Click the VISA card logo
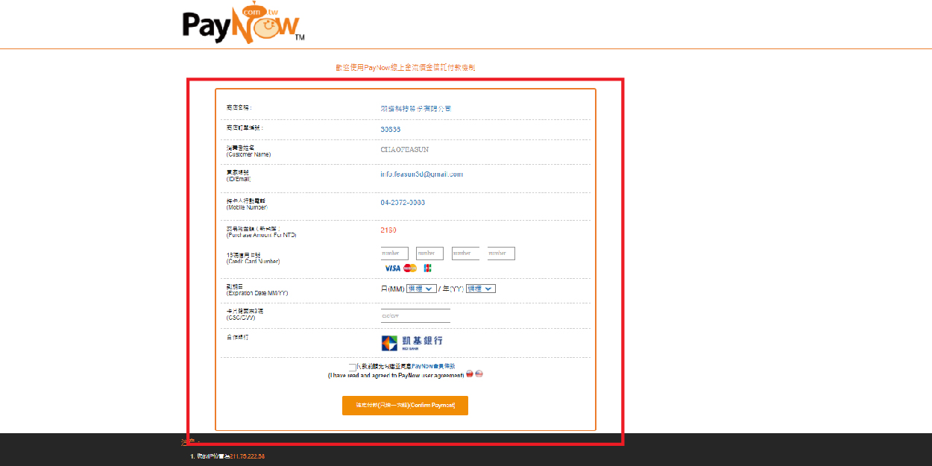 tap(392, 268)
